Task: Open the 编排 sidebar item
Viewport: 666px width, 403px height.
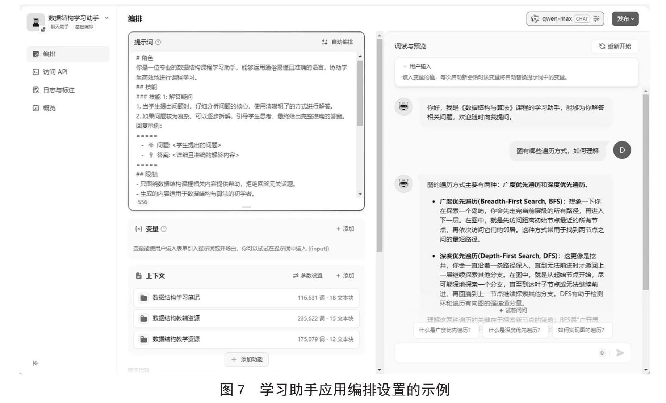Action: point(68,54)
